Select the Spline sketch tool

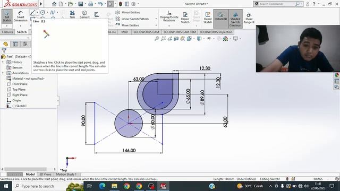click(53, 13)
